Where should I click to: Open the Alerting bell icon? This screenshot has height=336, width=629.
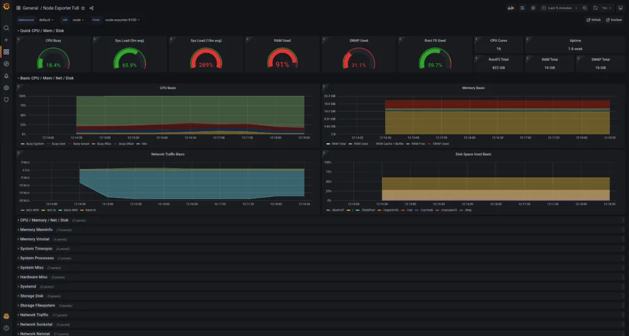6,76
